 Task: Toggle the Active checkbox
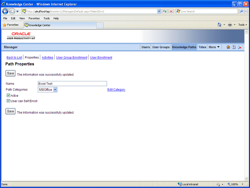pyautogui.click(x=8, y=96)
